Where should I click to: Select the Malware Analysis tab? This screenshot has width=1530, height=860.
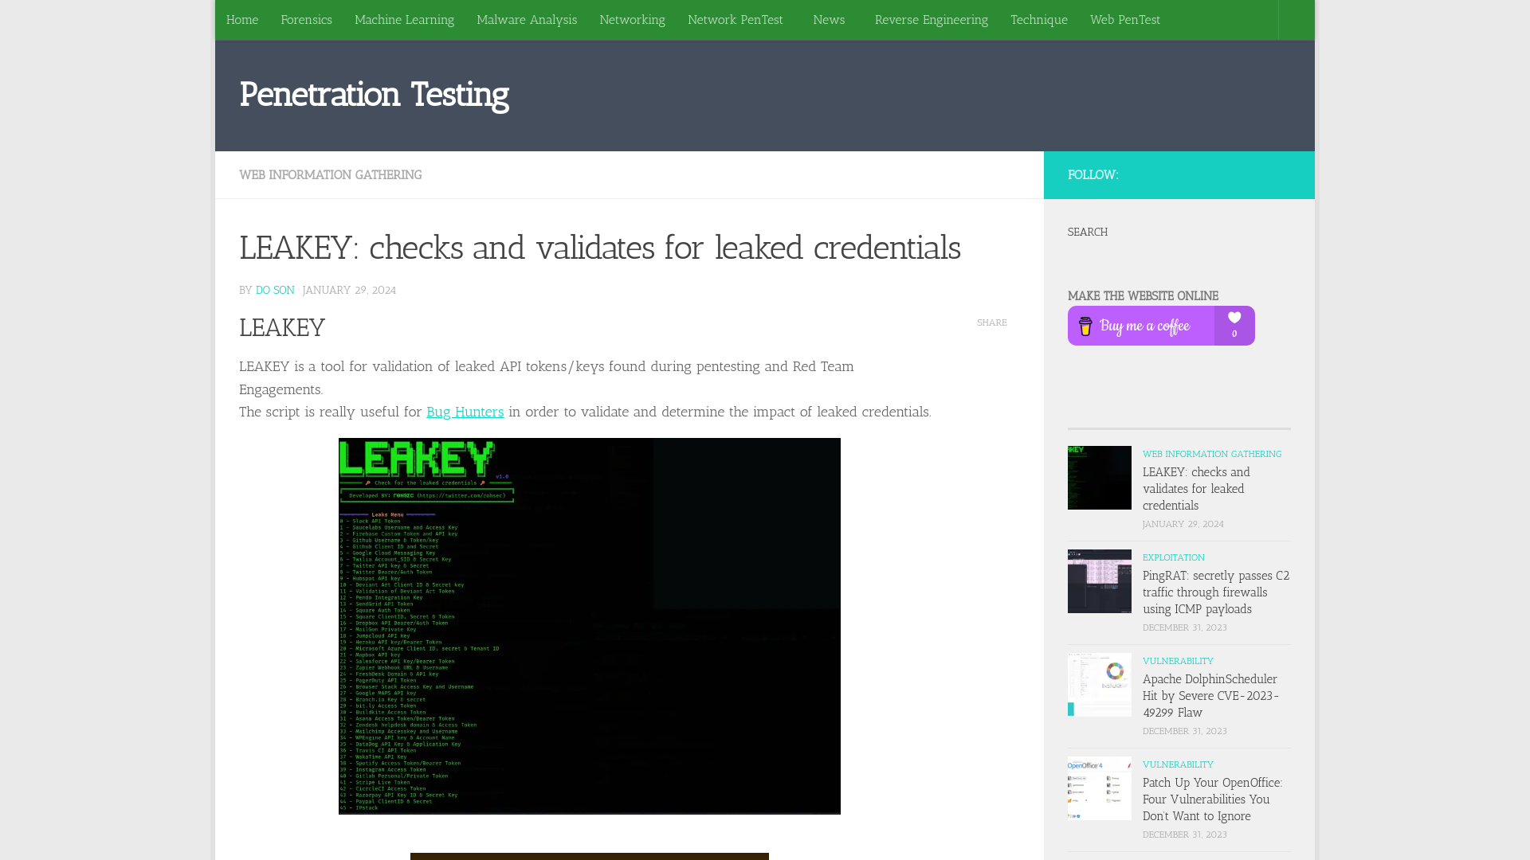pyautogui.click(x=527, y=19)
